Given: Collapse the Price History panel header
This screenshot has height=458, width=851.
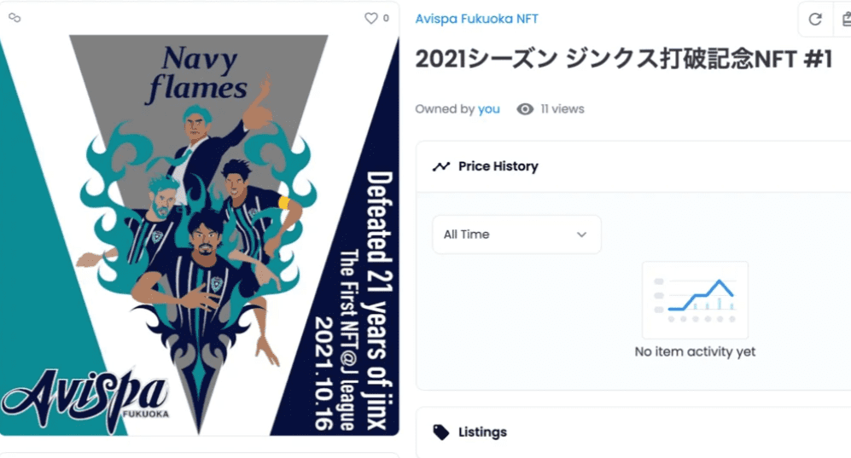Looking at the screenshot, I should pos(633,166).
